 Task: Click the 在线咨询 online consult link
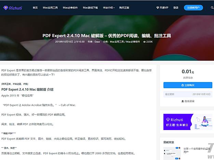[188, 101]
